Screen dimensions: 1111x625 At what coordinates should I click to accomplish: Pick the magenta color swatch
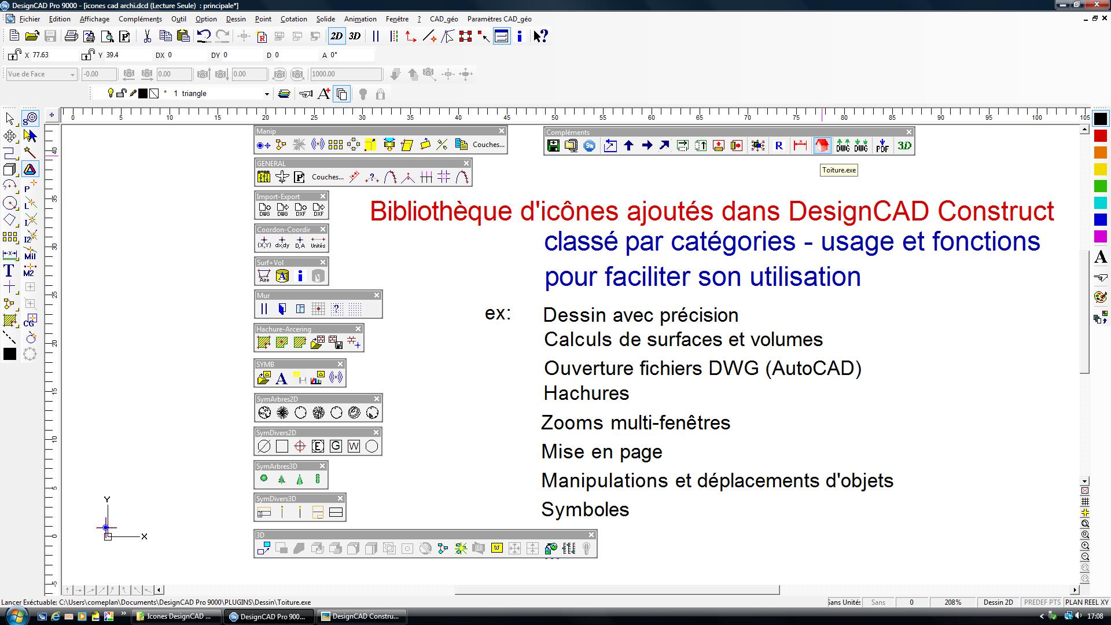pos(1100,237)
